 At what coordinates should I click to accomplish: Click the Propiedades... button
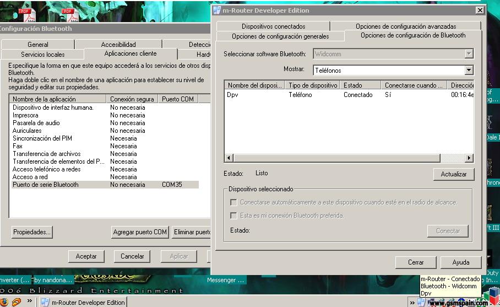coord(32,232)
